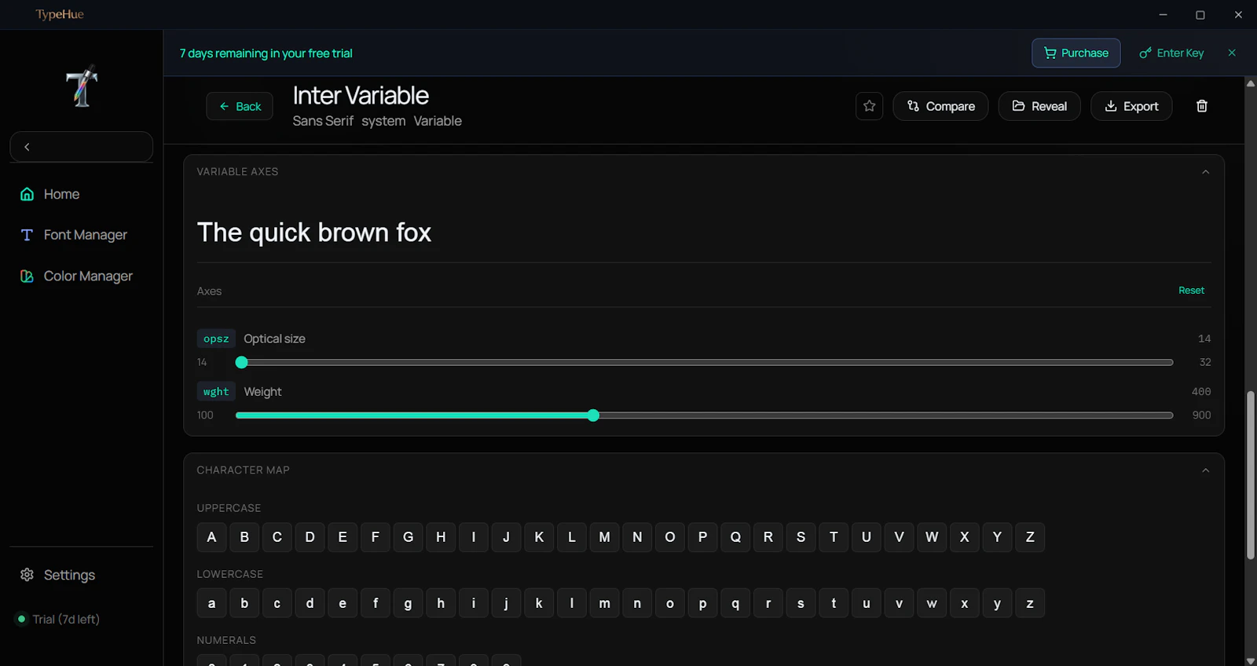Click the TypeHue logo in sidebar

[82, 86]
